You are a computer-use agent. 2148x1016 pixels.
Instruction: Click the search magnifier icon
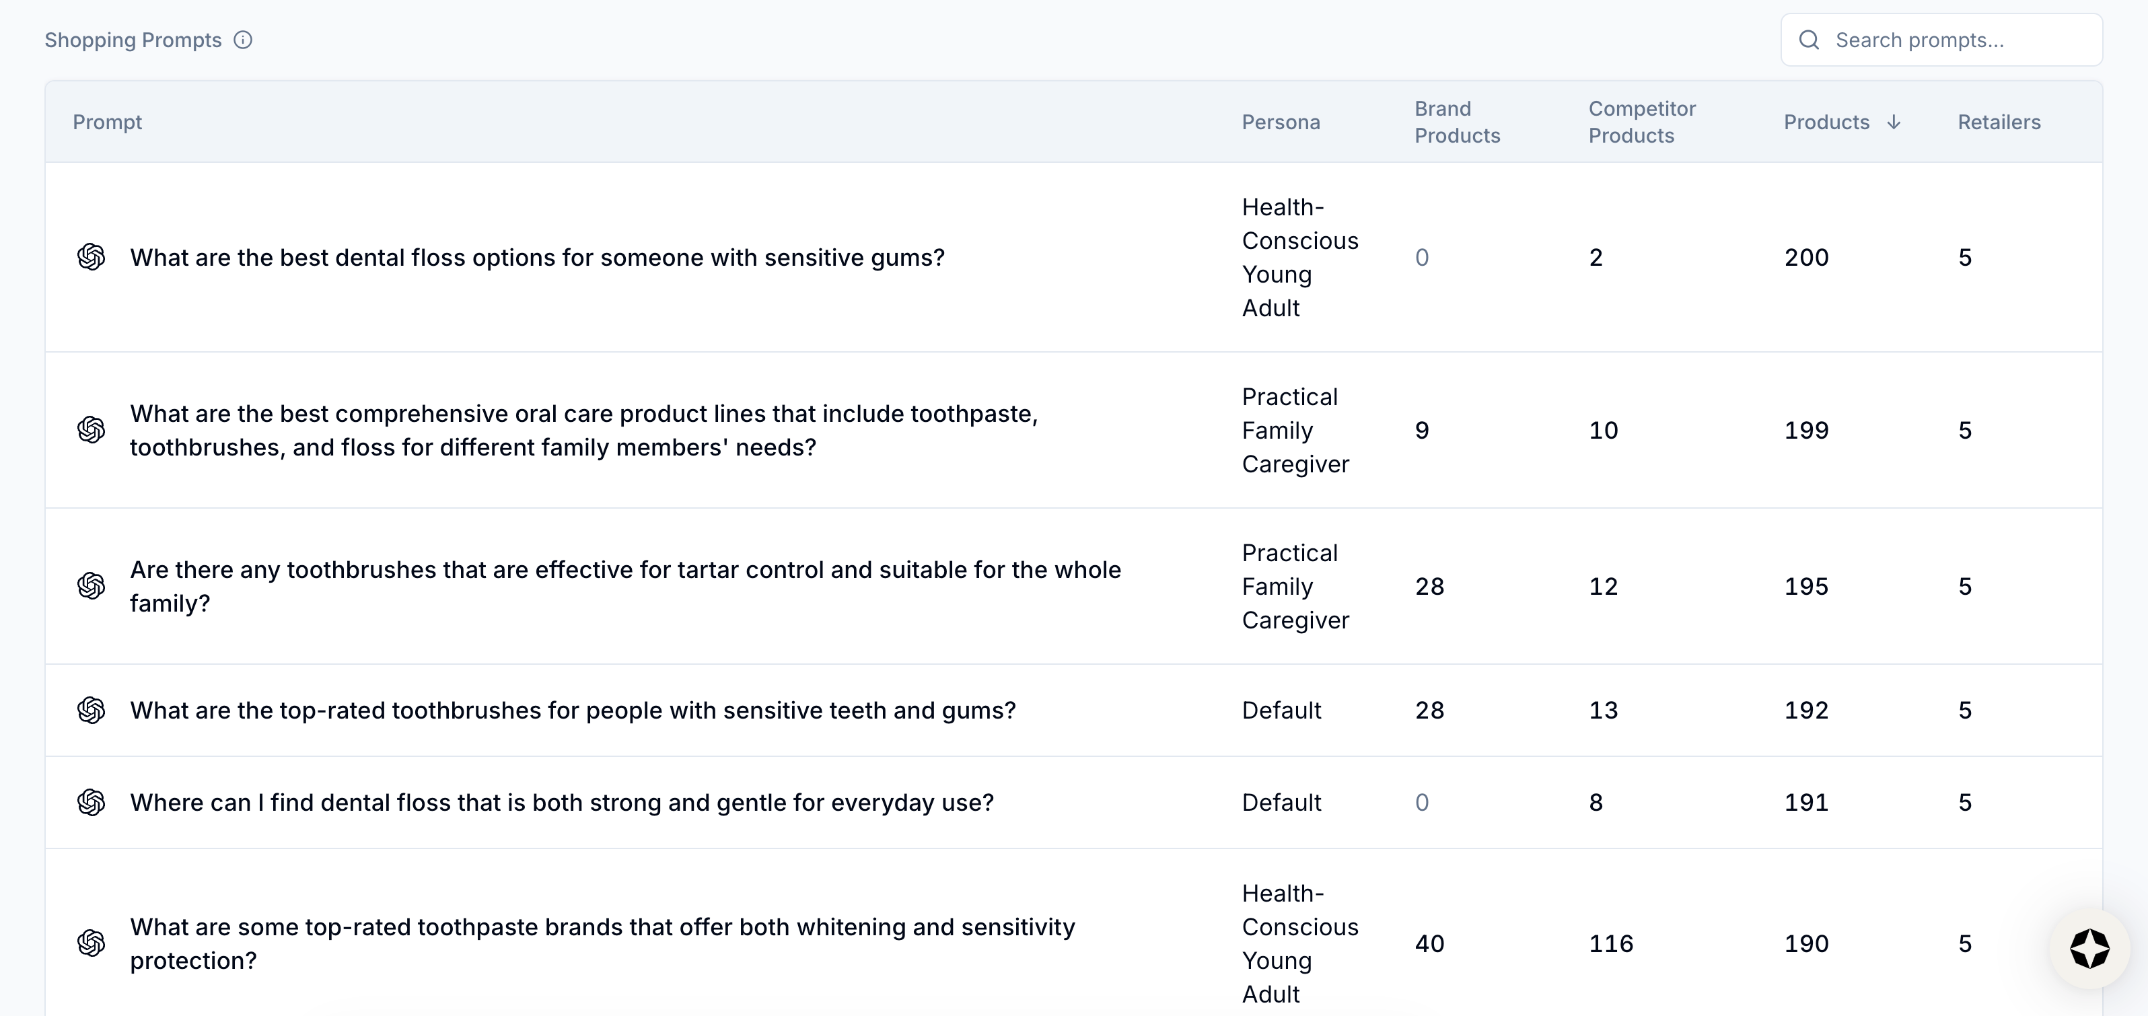tap(1809, 40)
